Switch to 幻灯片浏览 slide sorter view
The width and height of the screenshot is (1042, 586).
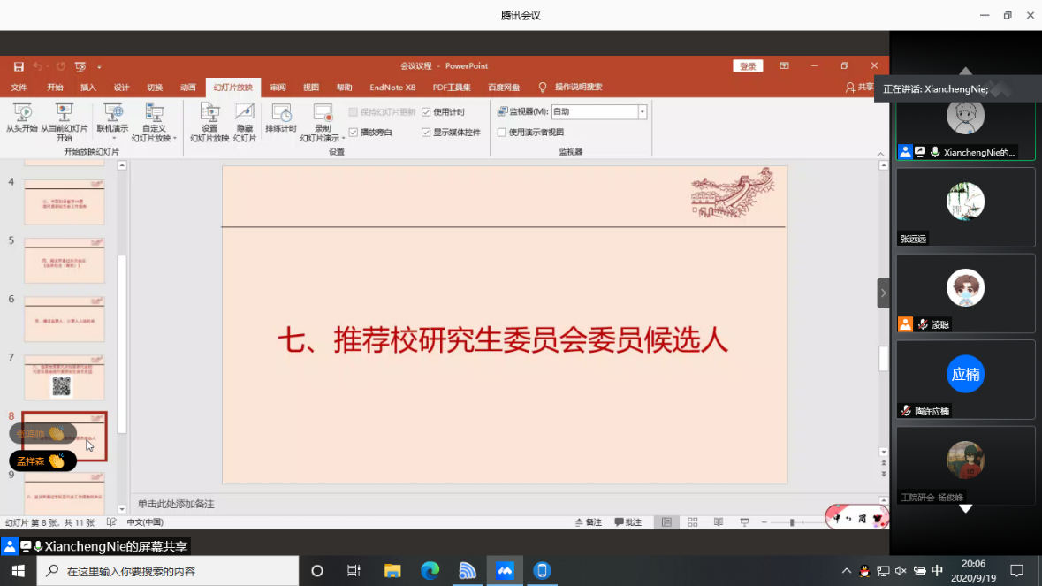[692, 521]
